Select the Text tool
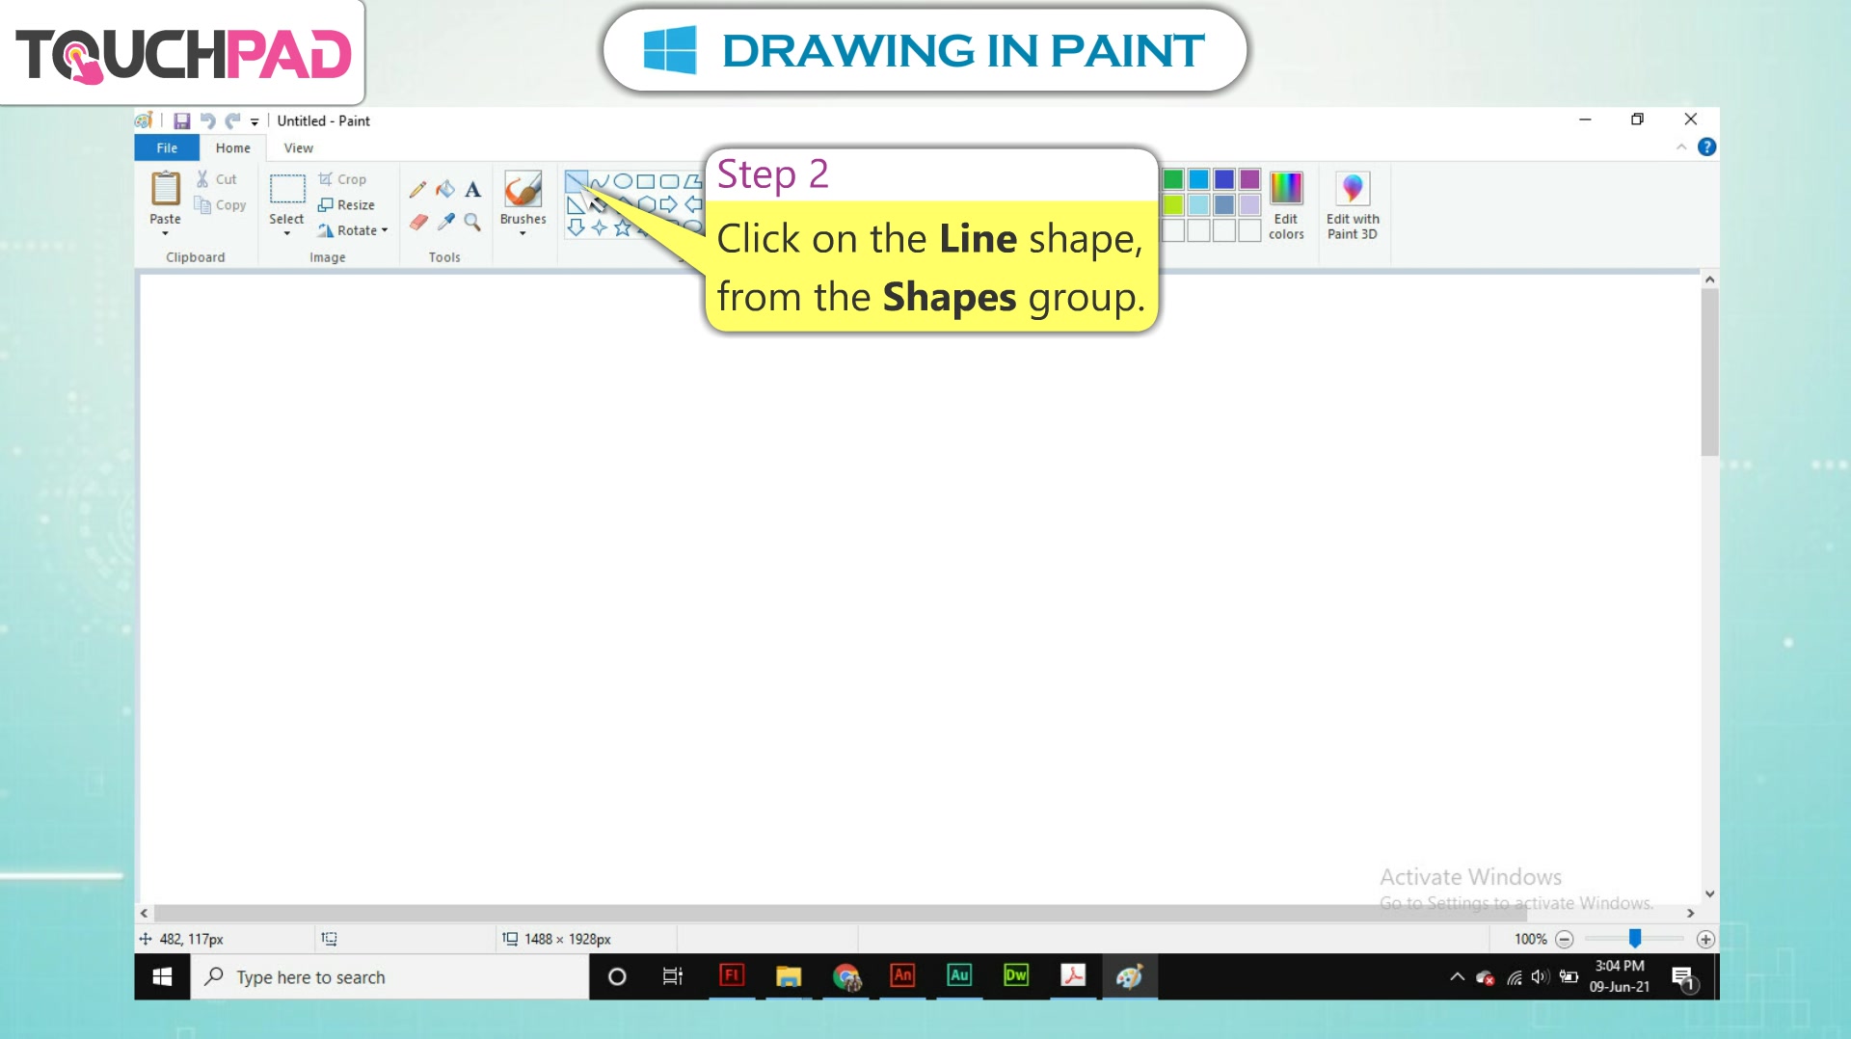The height and width of the screenshot is (1039, 1851). point(472,190)
